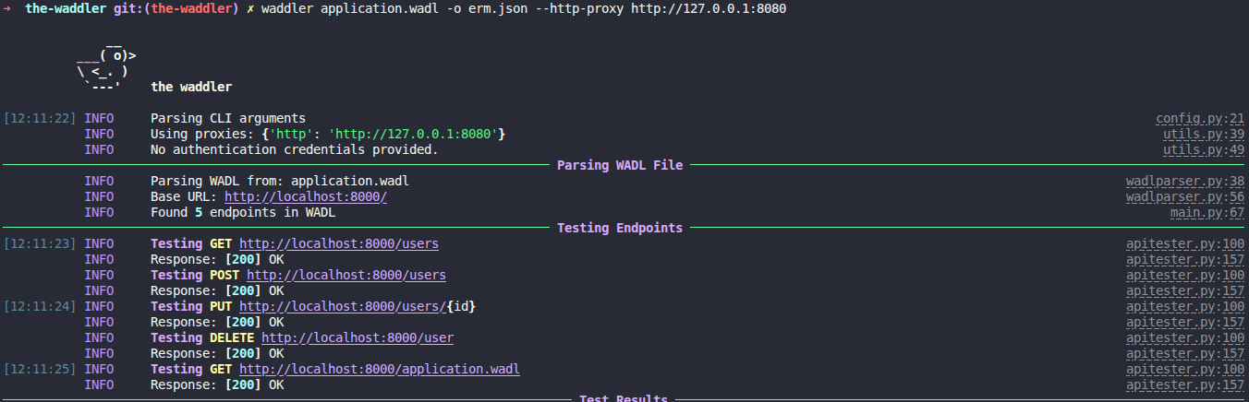Viewport: 1249px width, 402px height.
Task: Open source reference utils.py:39
Action: (x=1204, y=135)
